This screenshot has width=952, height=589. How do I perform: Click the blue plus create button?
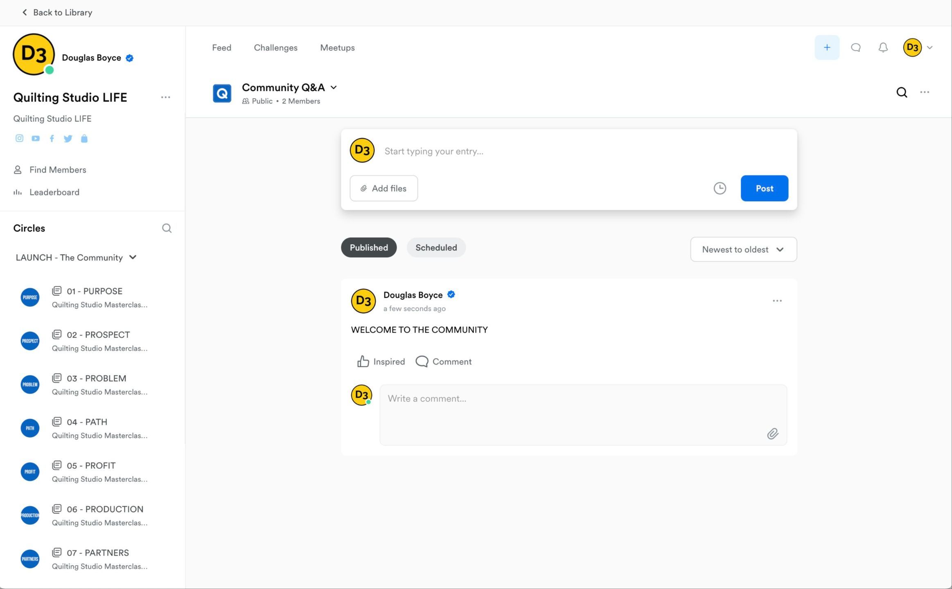(827, 47)
